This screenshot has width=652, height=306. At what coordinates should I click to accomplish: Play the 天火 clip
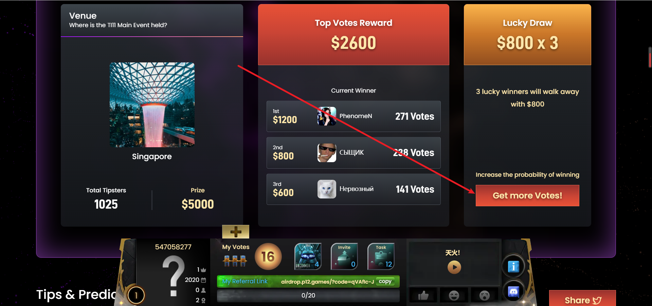454,267
